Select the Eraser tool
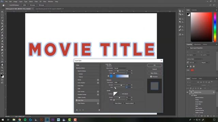The height and width of the screenshot is (122, 218). pos(2,41)
